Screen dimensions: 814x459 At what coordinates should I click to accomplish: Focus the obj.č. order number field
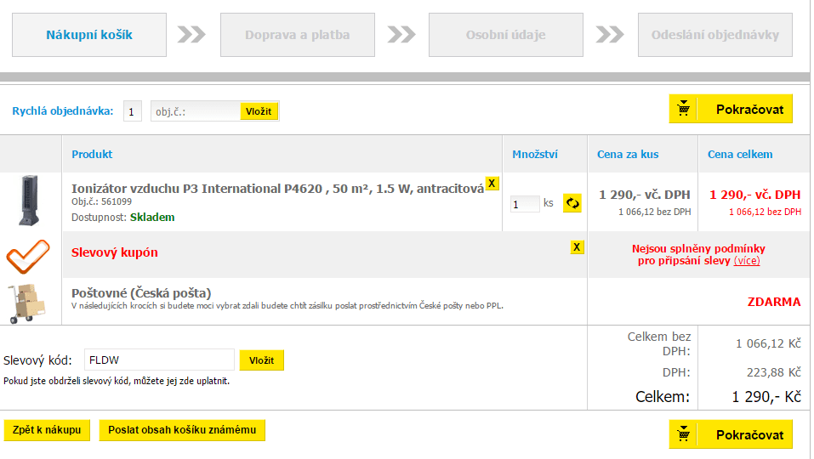195,111
